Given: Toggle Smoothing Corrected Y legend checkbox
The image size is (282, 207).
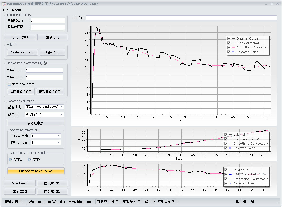Looking at the screenshot, I should (226, 179).
